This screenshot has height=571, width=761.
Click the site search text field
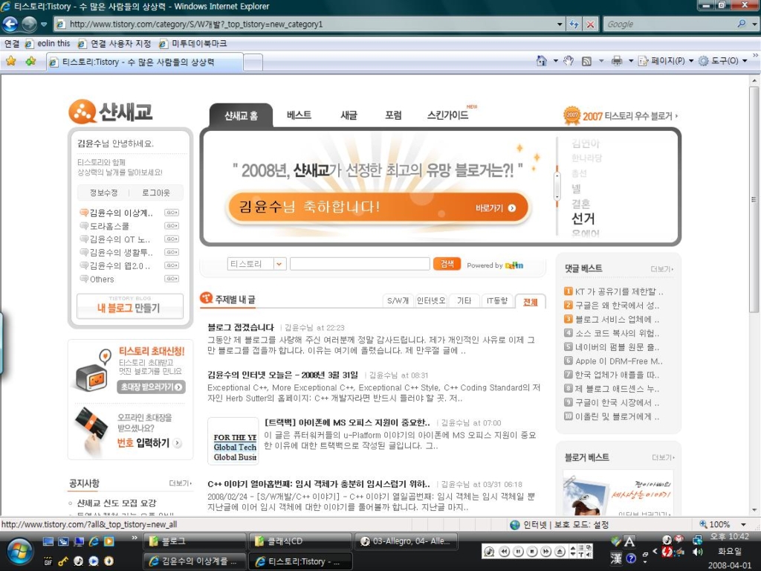click(x=360, y=264)
